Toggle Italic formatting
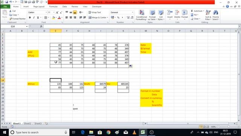The width and height of the screenshot is (241, 136). [x=34, y=18]
